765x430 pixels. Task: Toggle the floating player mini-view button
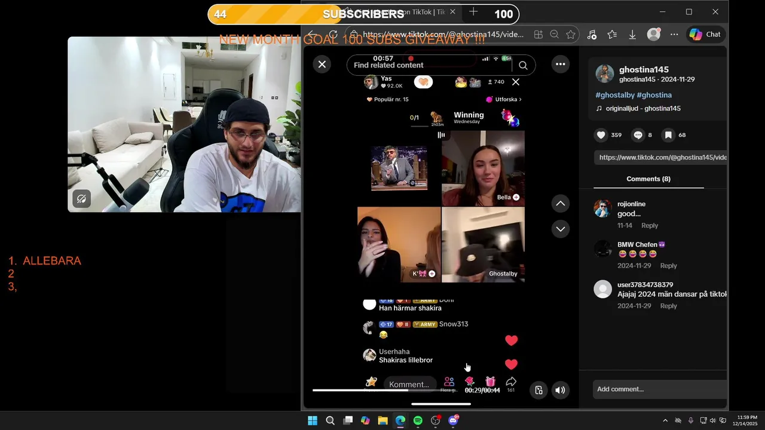538,390
